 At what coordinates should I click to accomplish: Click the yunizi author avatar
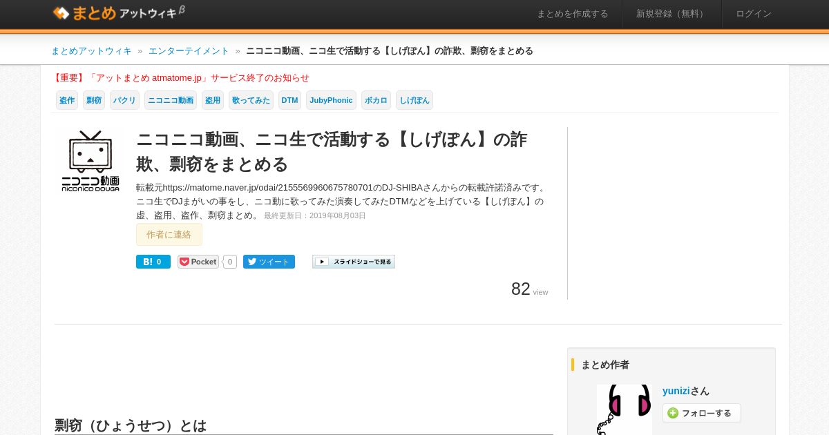(x=625, y=409)
